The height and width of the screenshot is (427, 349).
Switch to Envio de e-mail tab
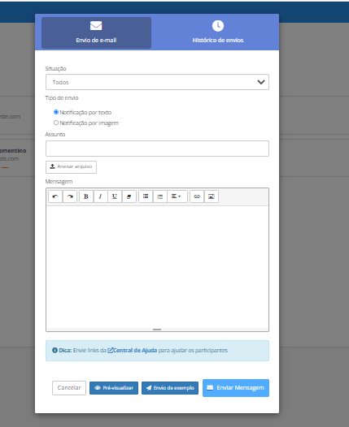click(x=96, y=33)
